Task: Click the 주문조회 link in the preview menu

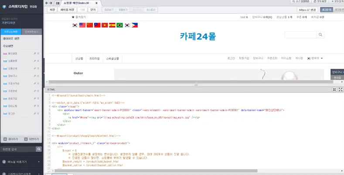Action: click(x=272, y=58)
